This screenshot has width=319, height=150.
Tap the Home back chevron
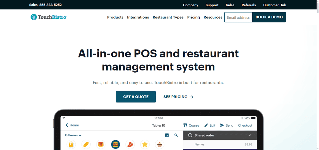(x=67, y=125)
